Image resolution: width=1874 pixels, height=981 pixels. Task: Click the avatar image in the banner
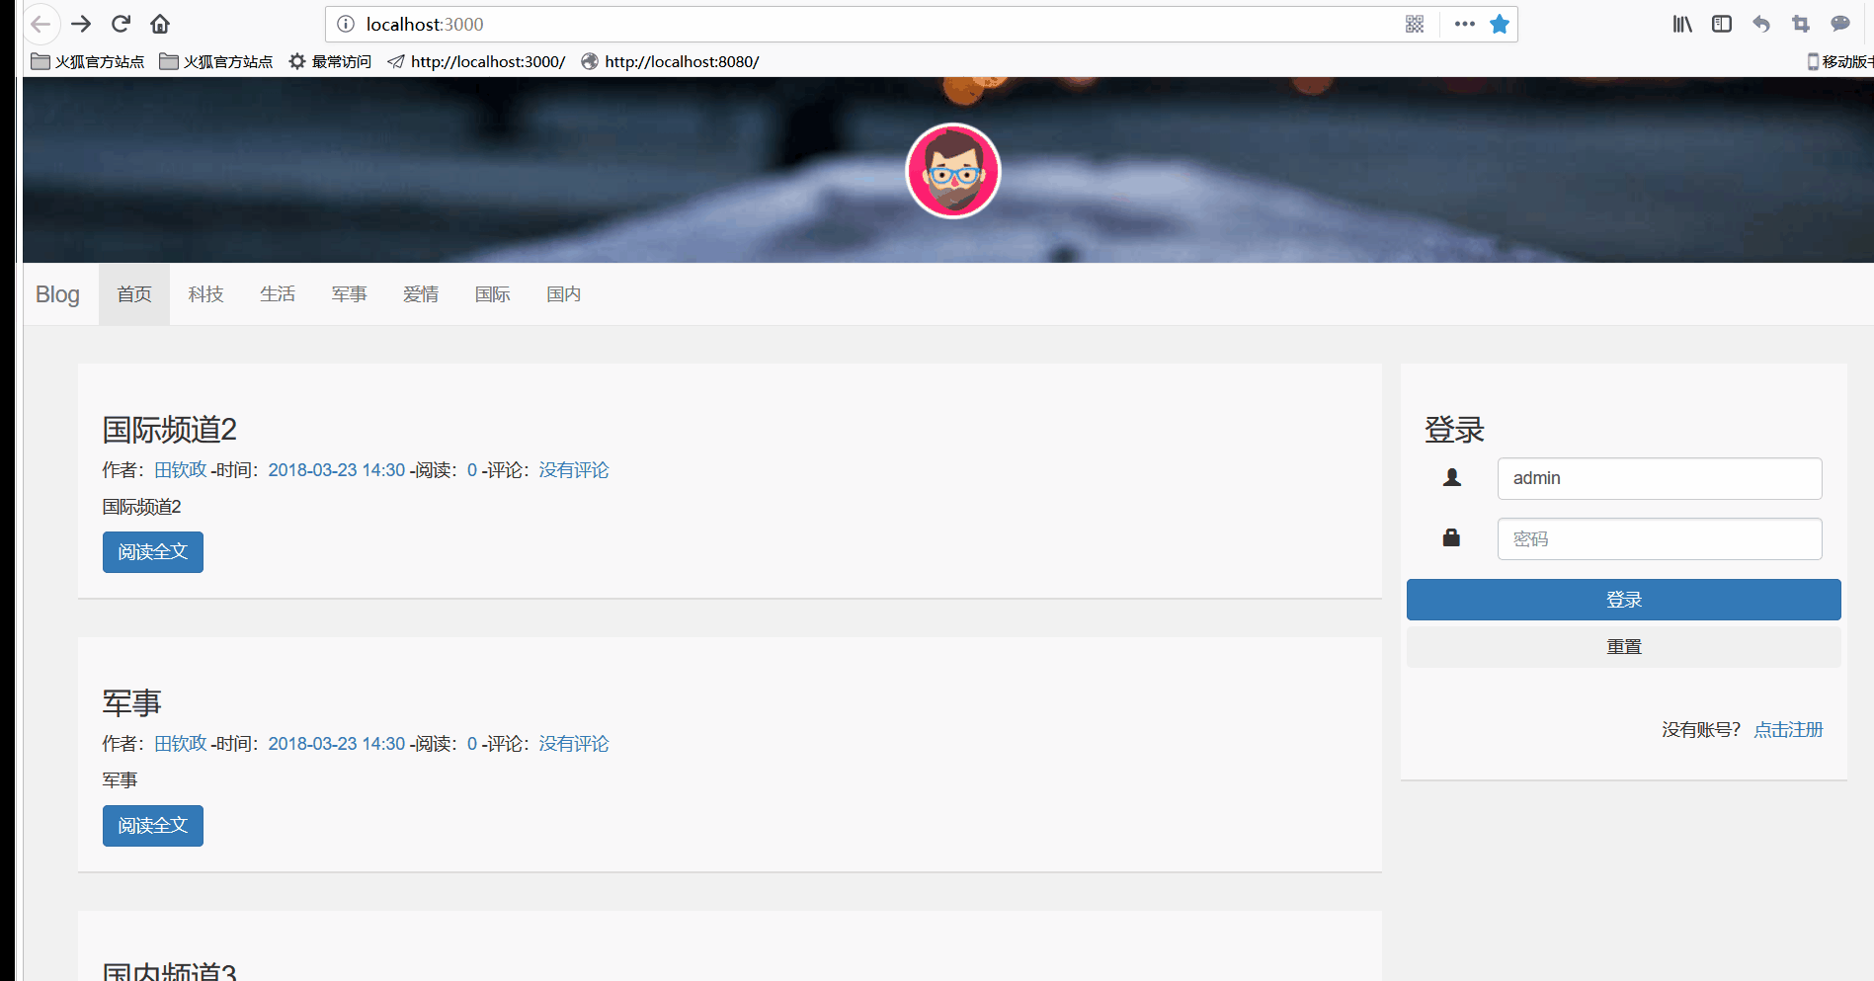tap(953, 171)
